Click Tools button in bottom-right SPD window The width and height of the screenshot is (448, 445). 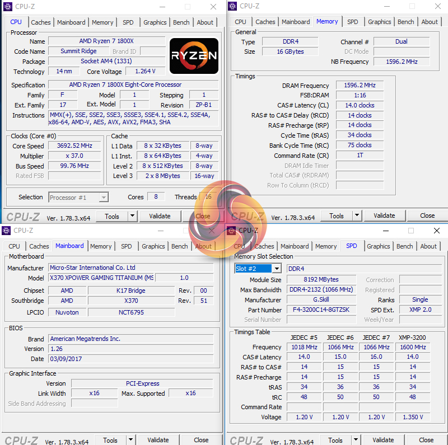[335, 441]
